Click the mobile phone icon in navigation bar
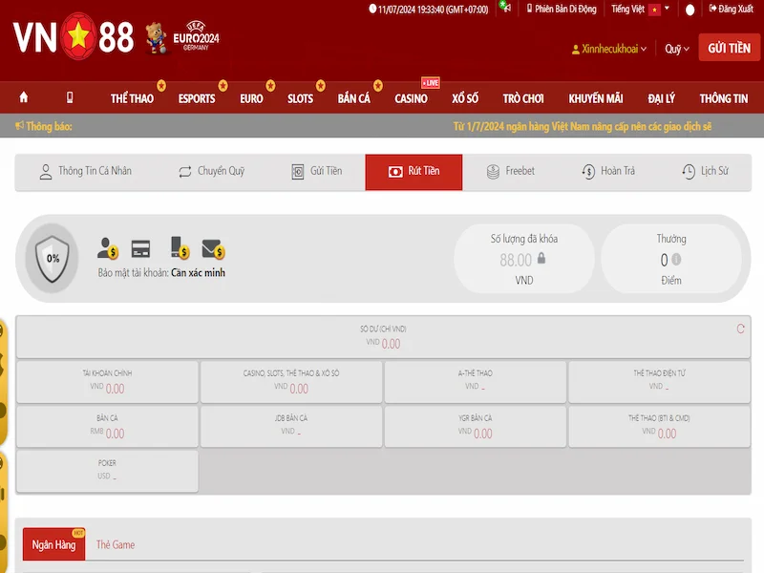This screenshot has height=573, width=764. tap(70, 97)
